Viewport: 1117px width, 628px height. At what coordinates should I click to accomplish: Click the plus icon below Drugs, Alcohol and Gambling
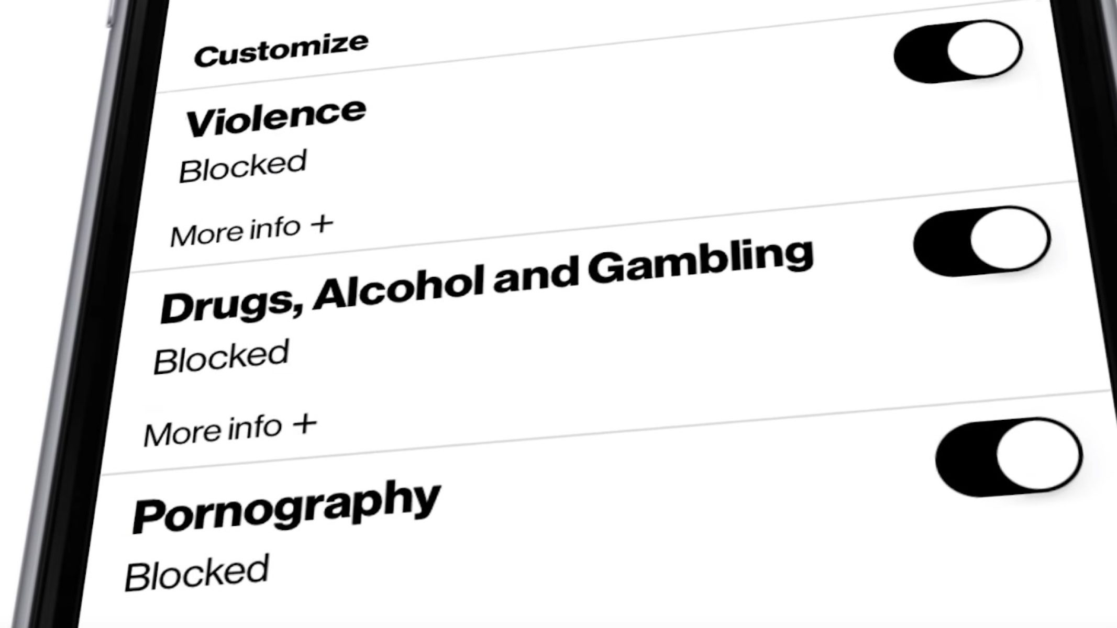[305, 424]
